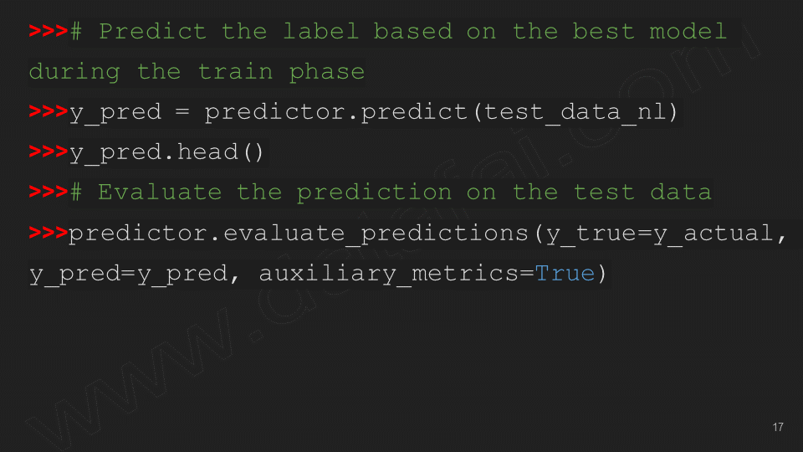
Task: Select the 'y_pred =' variable assignment
Action: 125,112
